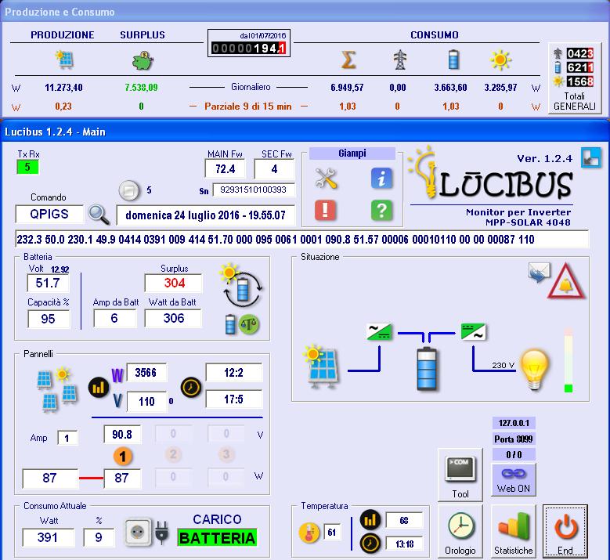The height and width of the screenshot is (560, 610).
Task: Click the SEC Fw field
Action: (274, 169)
